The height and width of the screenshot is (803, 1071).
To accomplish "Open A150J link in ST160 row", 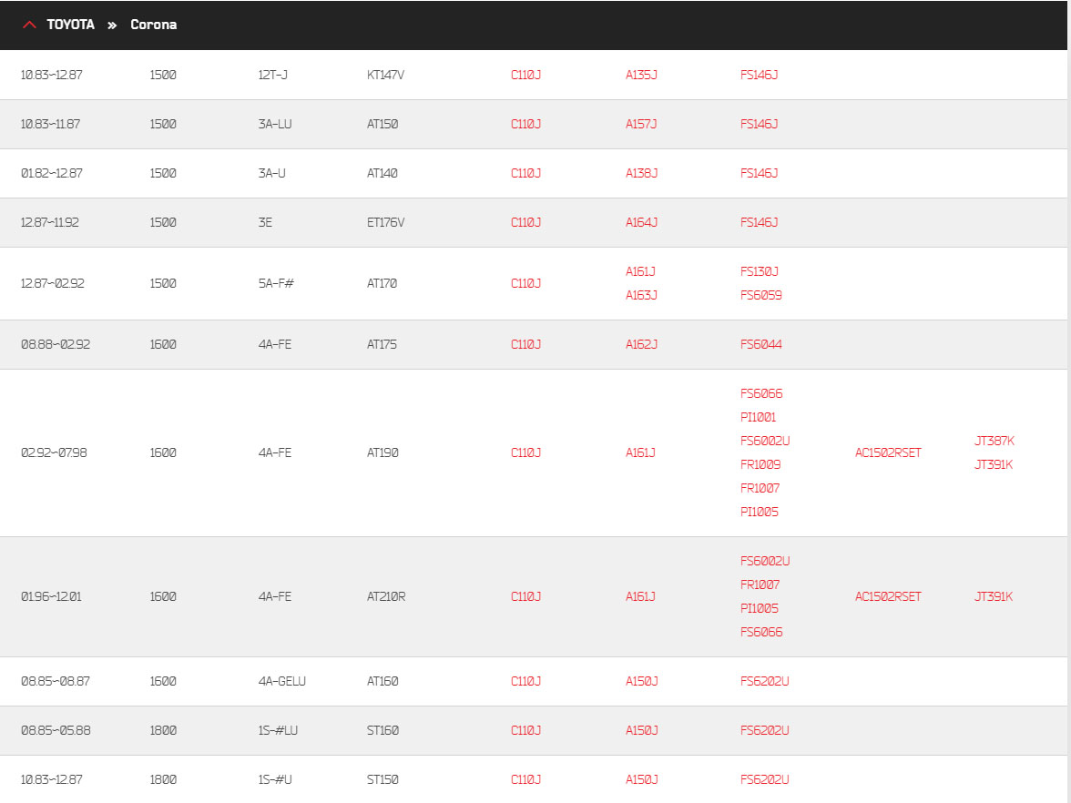I will tap(642, 730).
